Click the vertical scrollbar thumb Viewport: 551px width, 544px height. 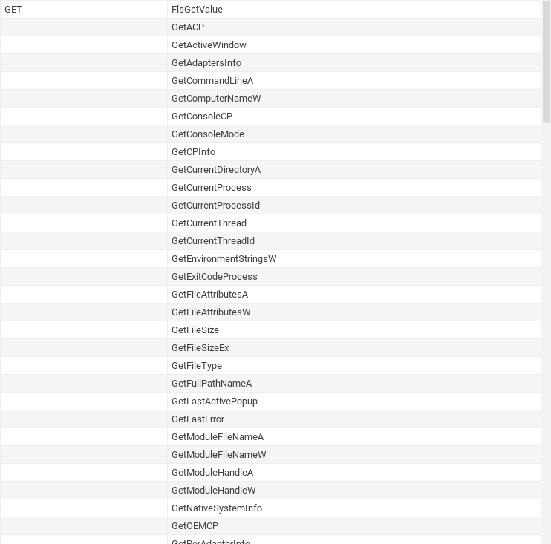(x=547, y=62)
